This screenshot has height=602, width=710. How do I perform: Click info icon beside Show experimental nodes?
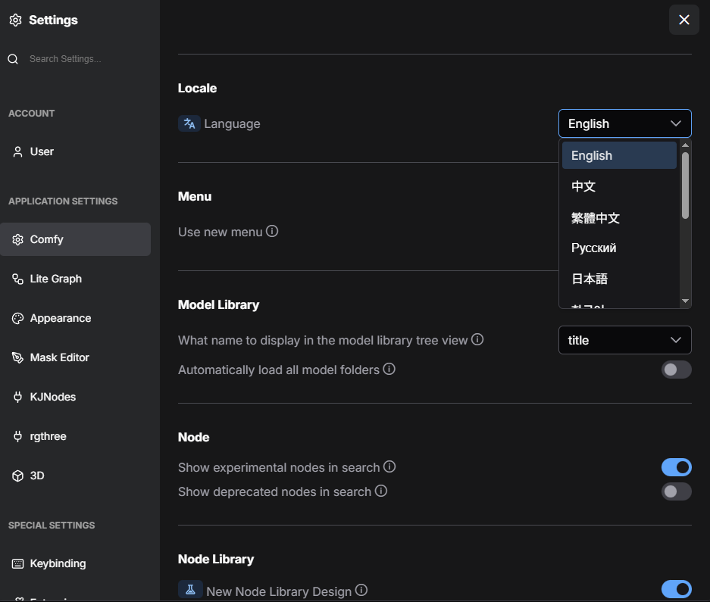pos(389,466)
